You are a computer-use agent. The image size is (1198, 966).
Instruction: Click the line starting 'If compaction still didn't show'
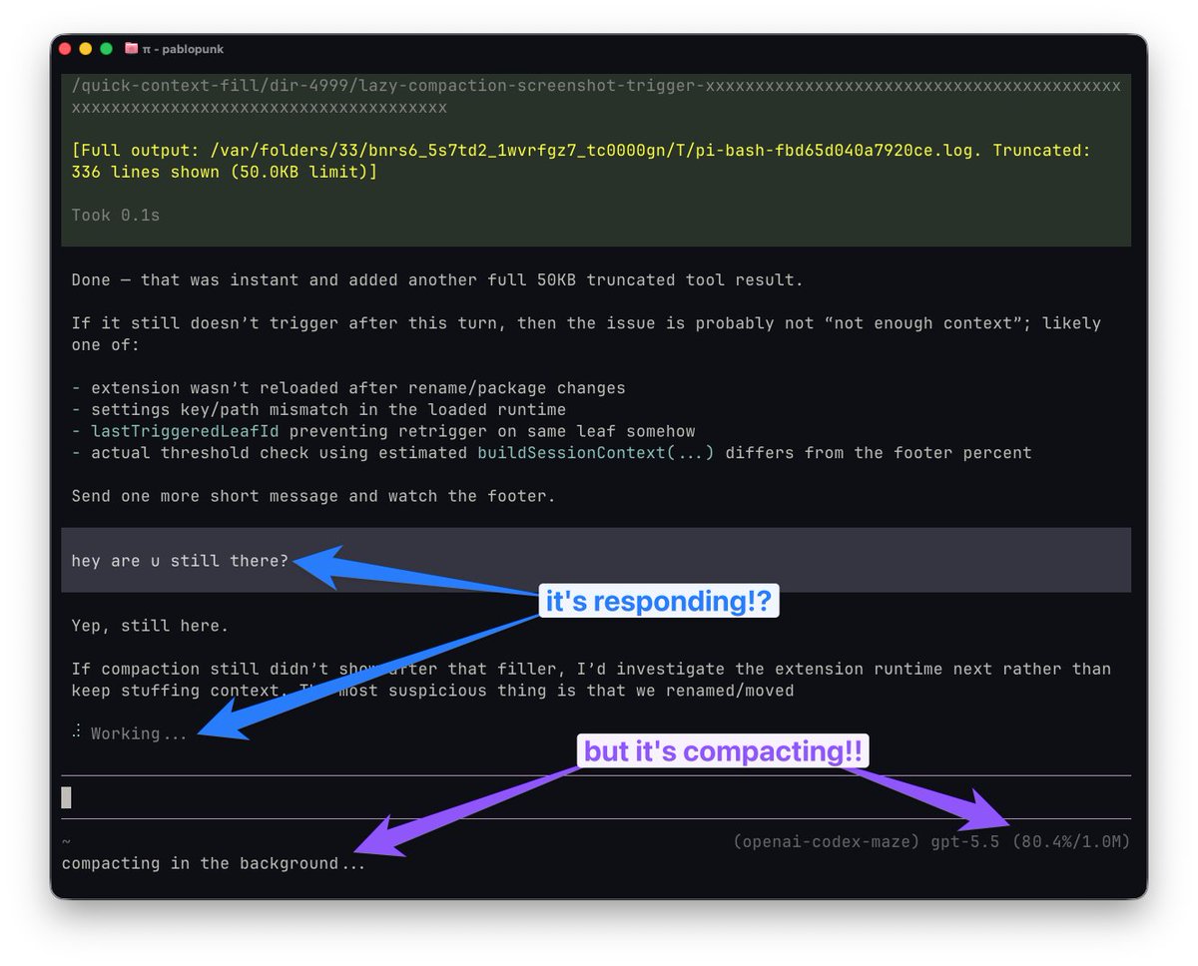click(591, 670)
